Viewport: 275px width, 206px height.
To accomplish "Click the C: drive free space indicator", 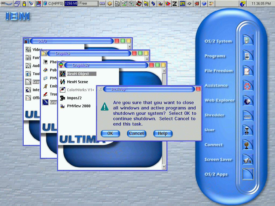I will 81,3.
